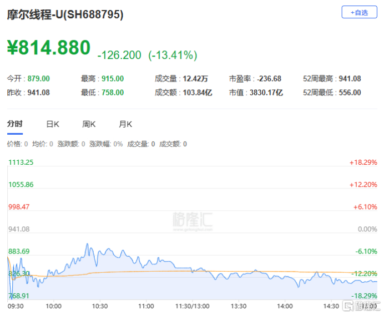Click the price change -126.200
The width and height of the screenshot is (384, 315).
119,55
